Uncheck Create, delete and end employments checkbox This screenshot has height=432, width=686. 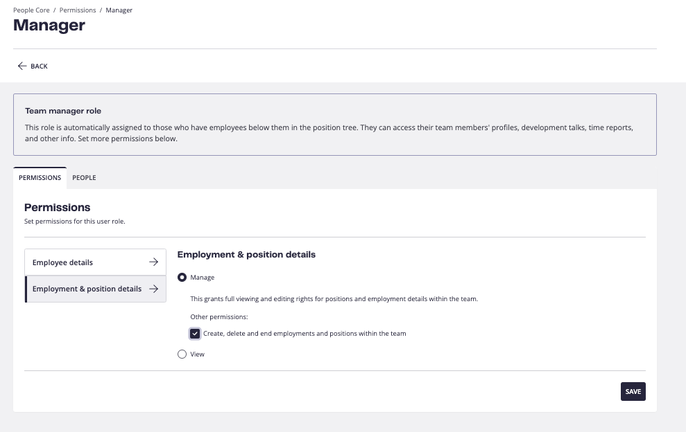tap(195, 334)
